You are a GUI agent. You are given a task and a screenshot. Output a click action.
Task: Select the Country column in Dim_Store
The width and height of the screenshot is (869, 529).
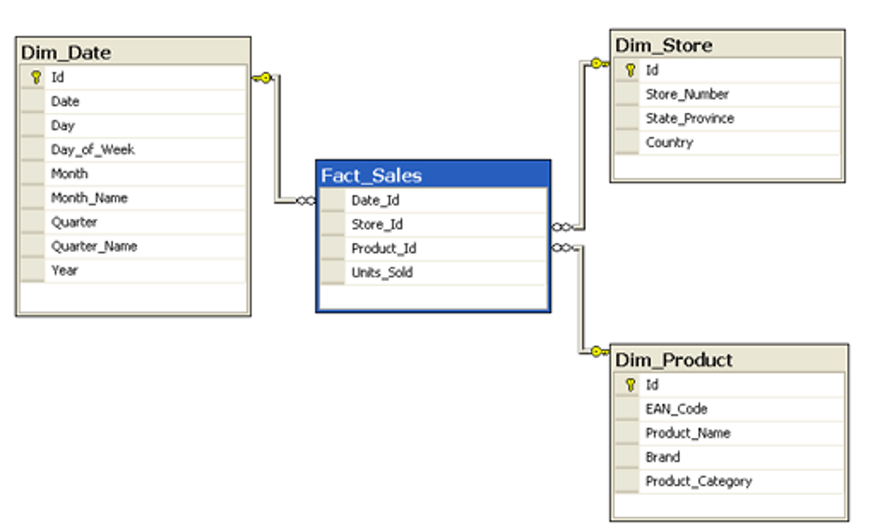pos(727,142)
